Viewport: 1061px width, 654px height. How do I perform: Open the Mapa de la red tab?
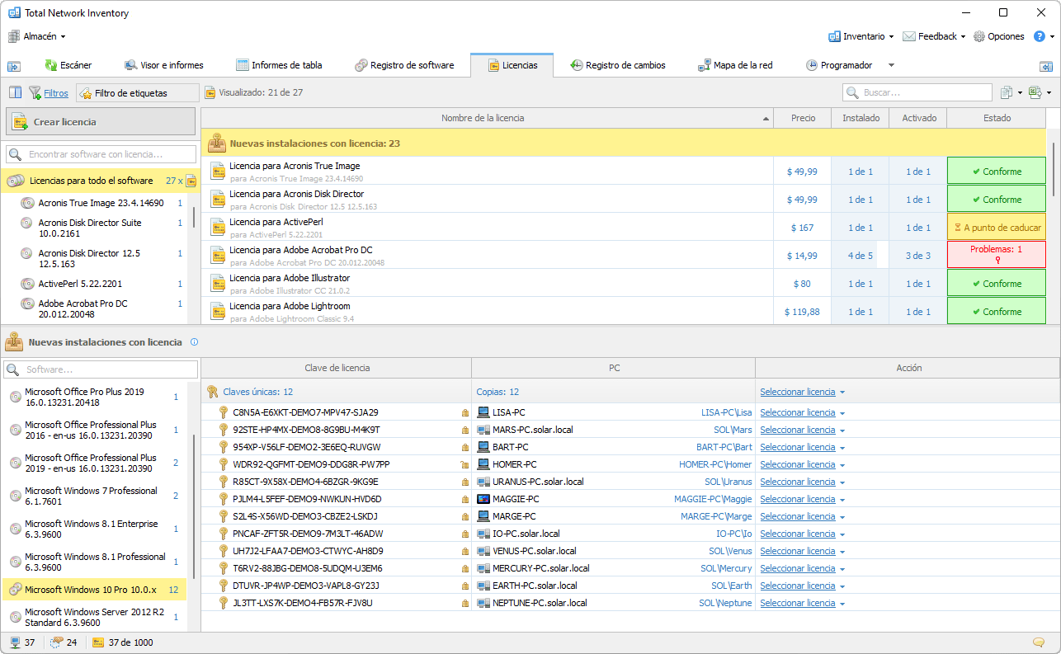(x=735, y=65)
